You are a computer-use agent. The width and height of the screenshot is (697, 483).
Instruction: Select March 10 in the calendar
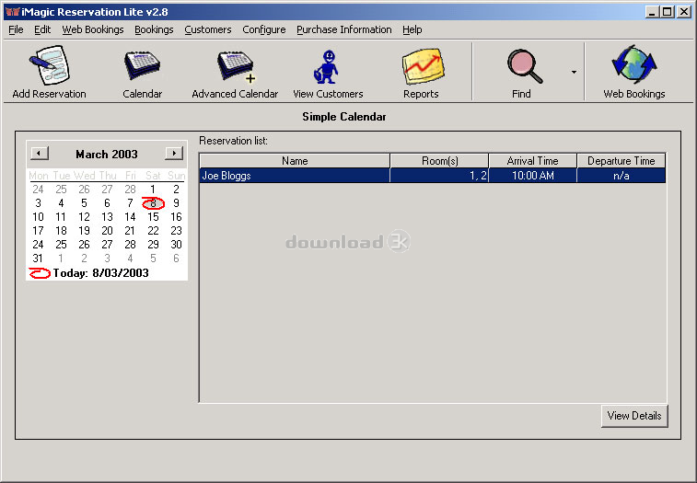click(38, 217)
